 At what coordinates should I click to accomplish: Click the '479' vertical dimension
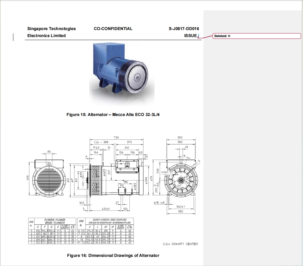pyautogui.click(x=151, y=179)
